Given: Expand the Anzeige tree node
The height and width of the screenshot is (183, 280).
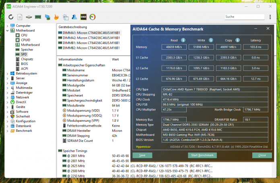Looking at the screenshot, I should (x=7, y=83).
